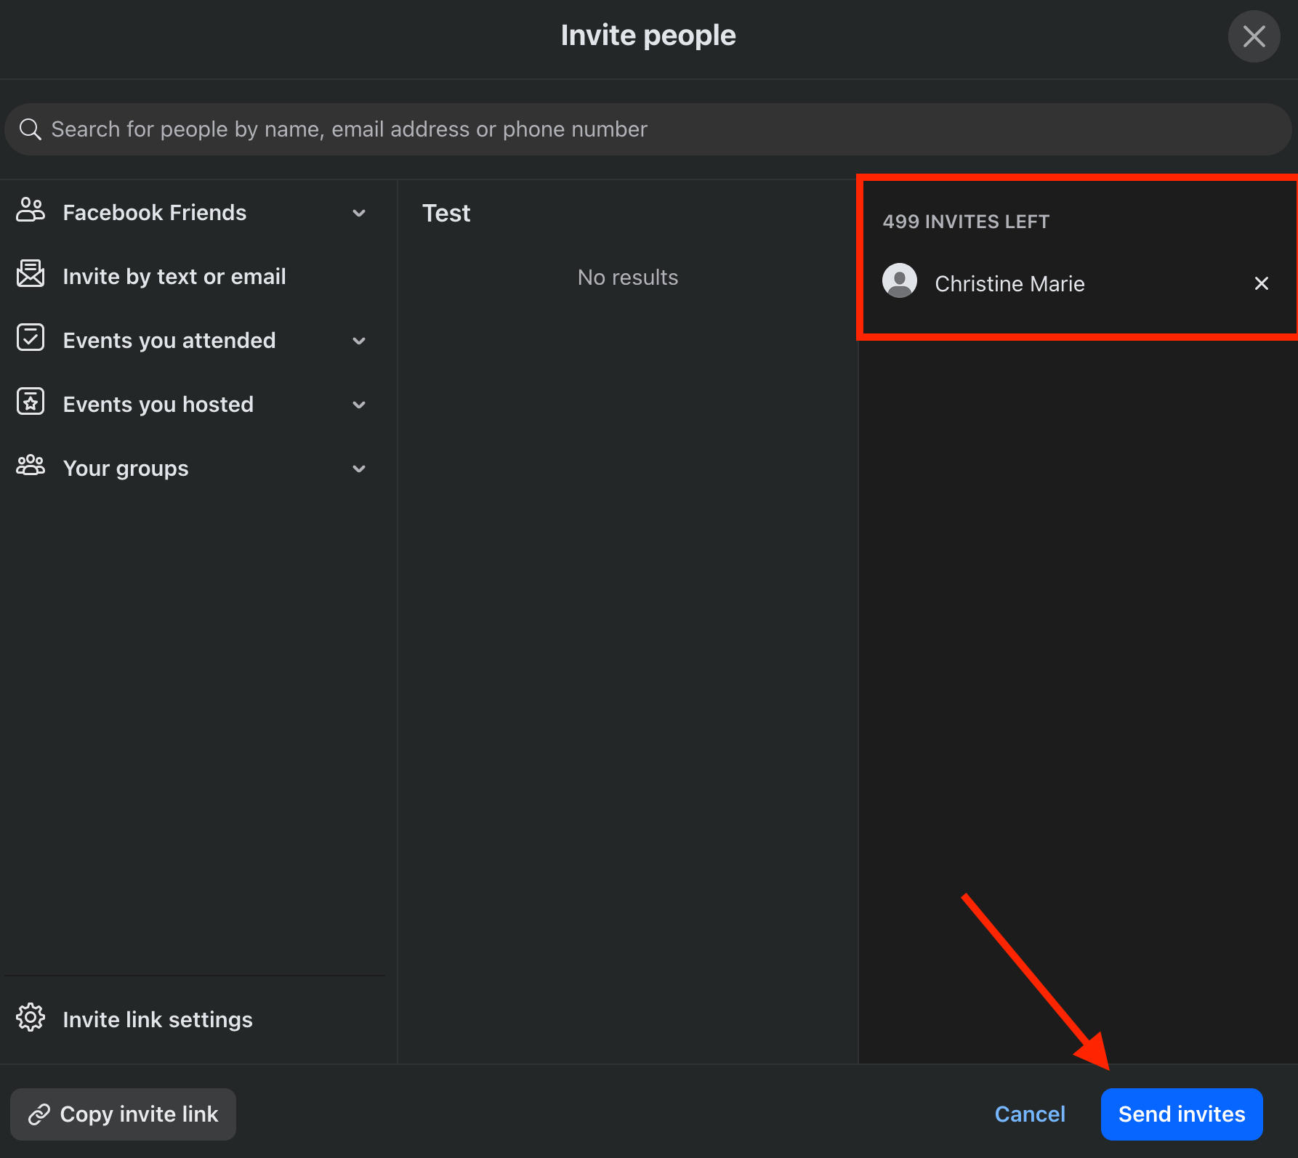This screenshot has width=1298, height=1158.
Task: Focus the search people input field
Action: point(654,129)
